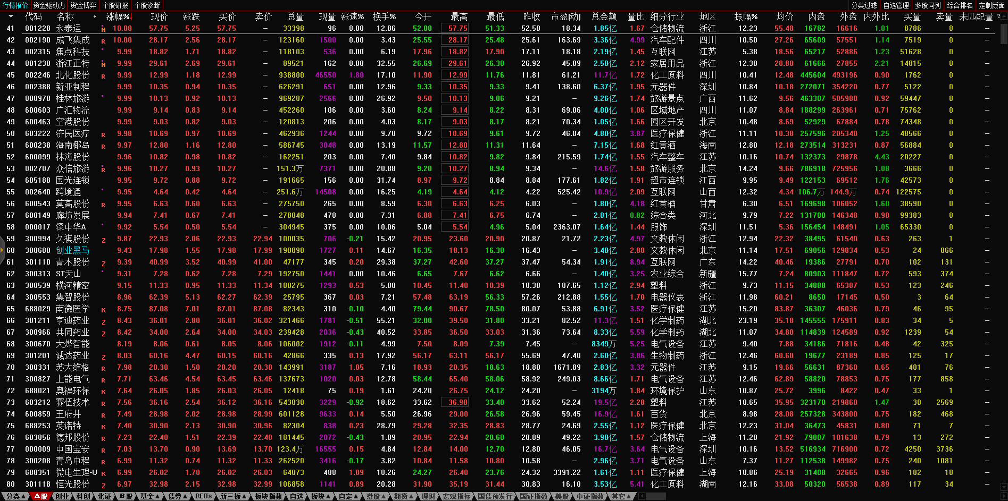The height and width of the screenshot is (501, 1008).
Task: Click the R margin-trading marker on 成飞集成
Action: pyautogui.click(x=103, y=41)
